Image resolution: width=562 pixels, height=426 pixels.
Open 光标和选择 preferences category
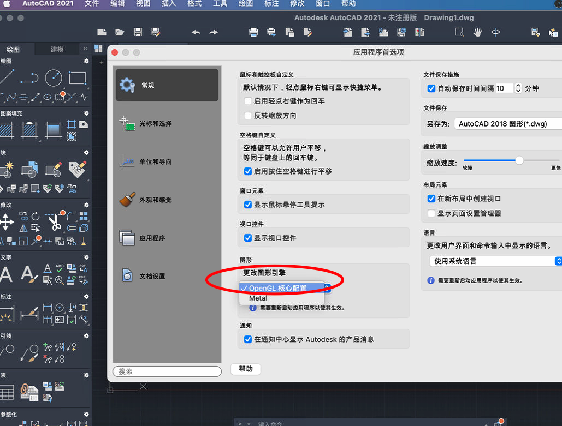[167, 123]
